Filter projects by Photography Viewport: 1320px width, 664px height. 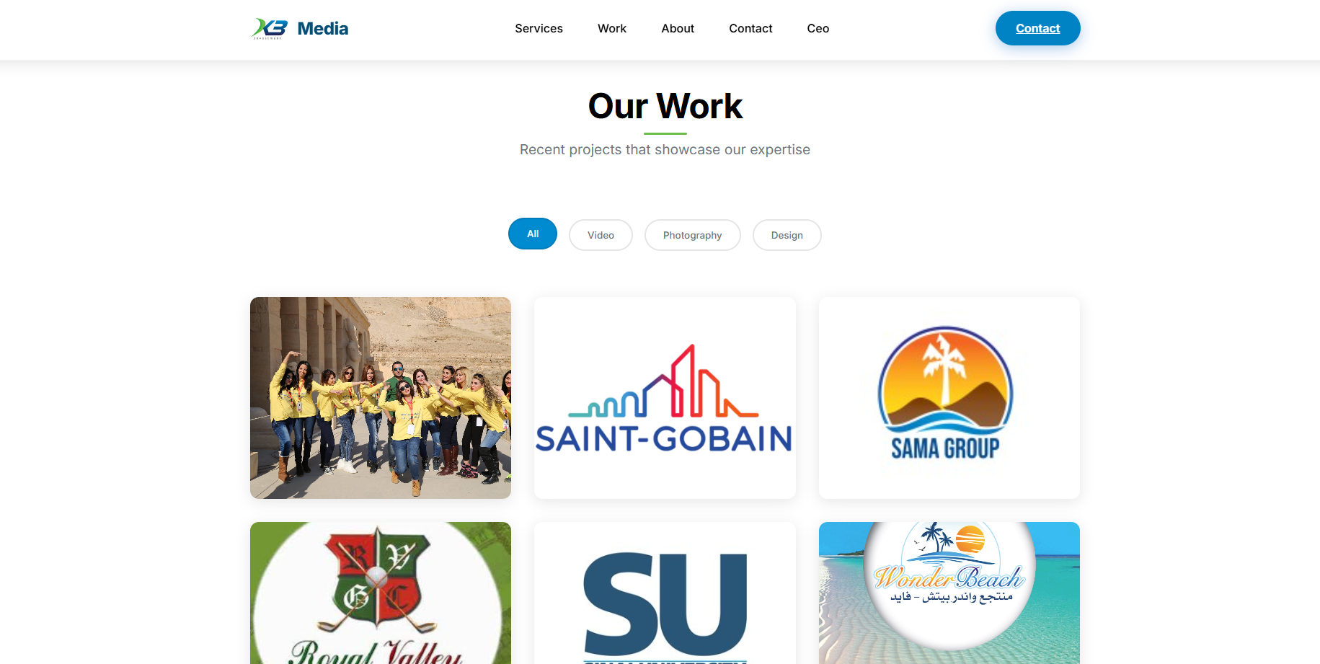tap(692, 235)
